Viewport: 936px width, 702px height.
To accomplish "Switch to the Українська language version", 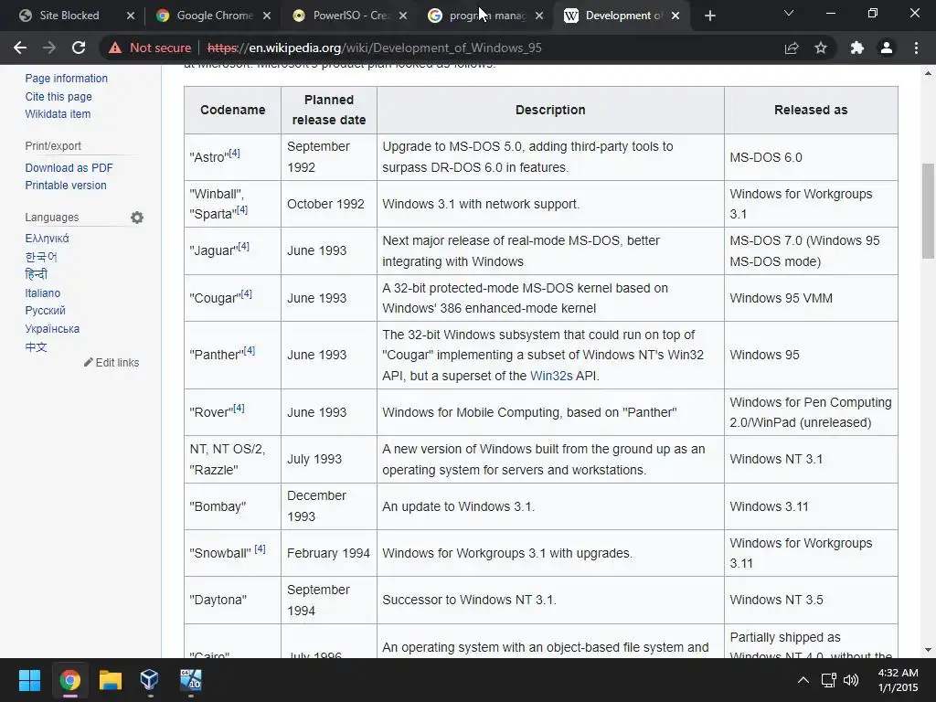I will [x=52, y=328].
